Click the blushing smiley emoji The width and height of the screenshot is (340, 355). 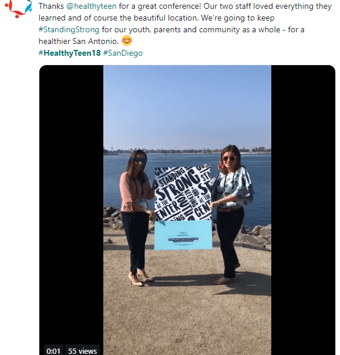(x=127, y=41)
